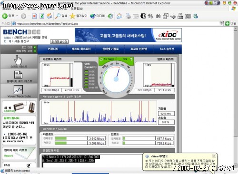Click the green Back arrow button

coord(5,16)
